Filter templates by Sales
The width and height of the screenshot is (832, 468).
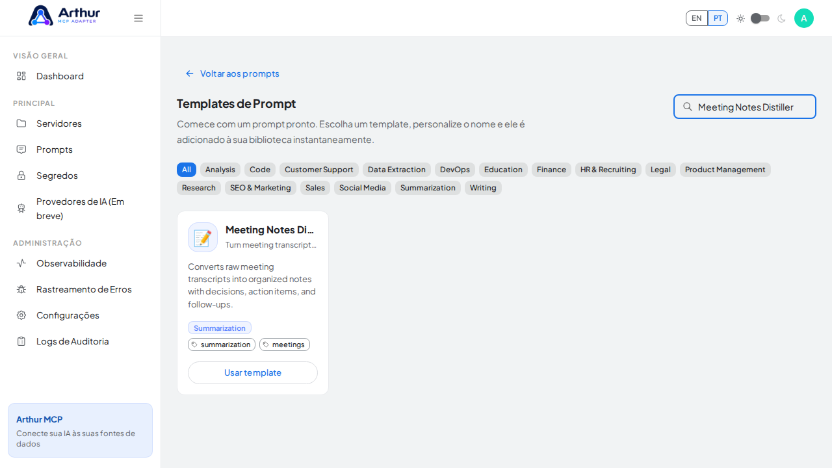click(x=315, y=188)
